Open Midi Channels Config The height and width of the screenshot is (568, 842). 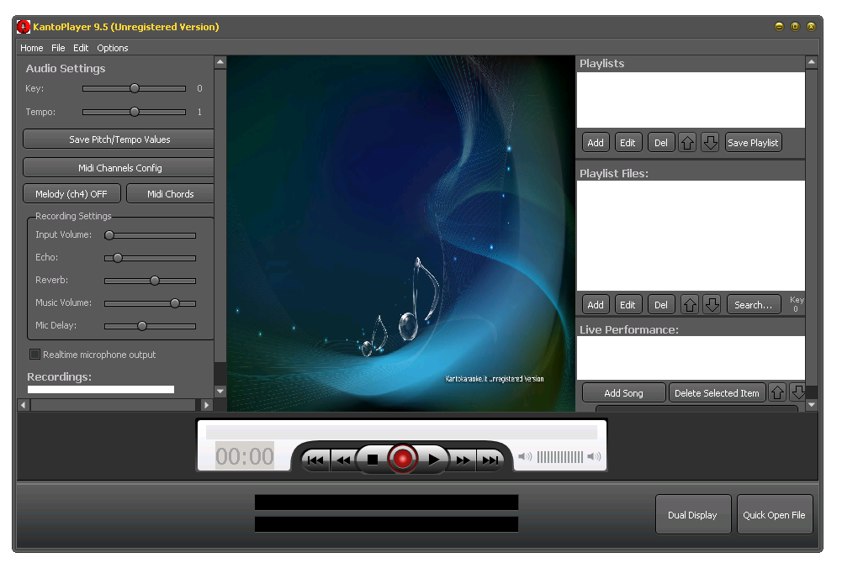coord(119,168)
